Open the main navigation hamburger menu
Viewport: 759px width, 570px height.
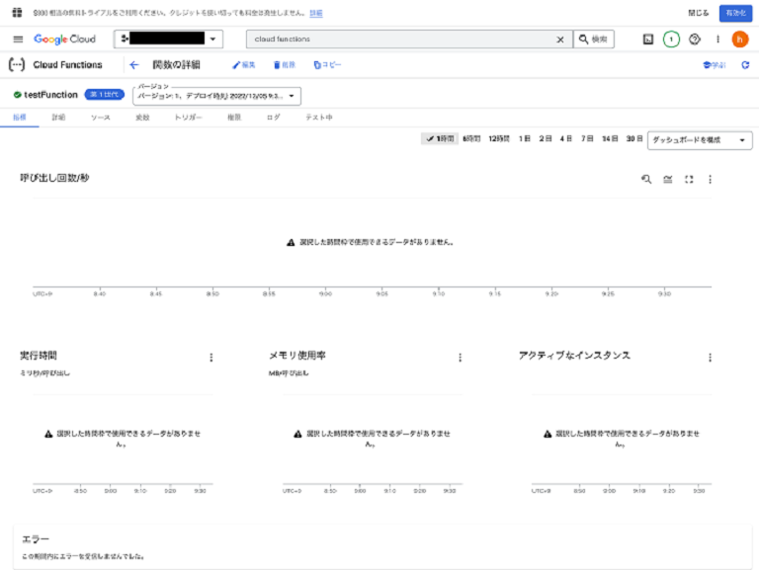pos(18,40)
